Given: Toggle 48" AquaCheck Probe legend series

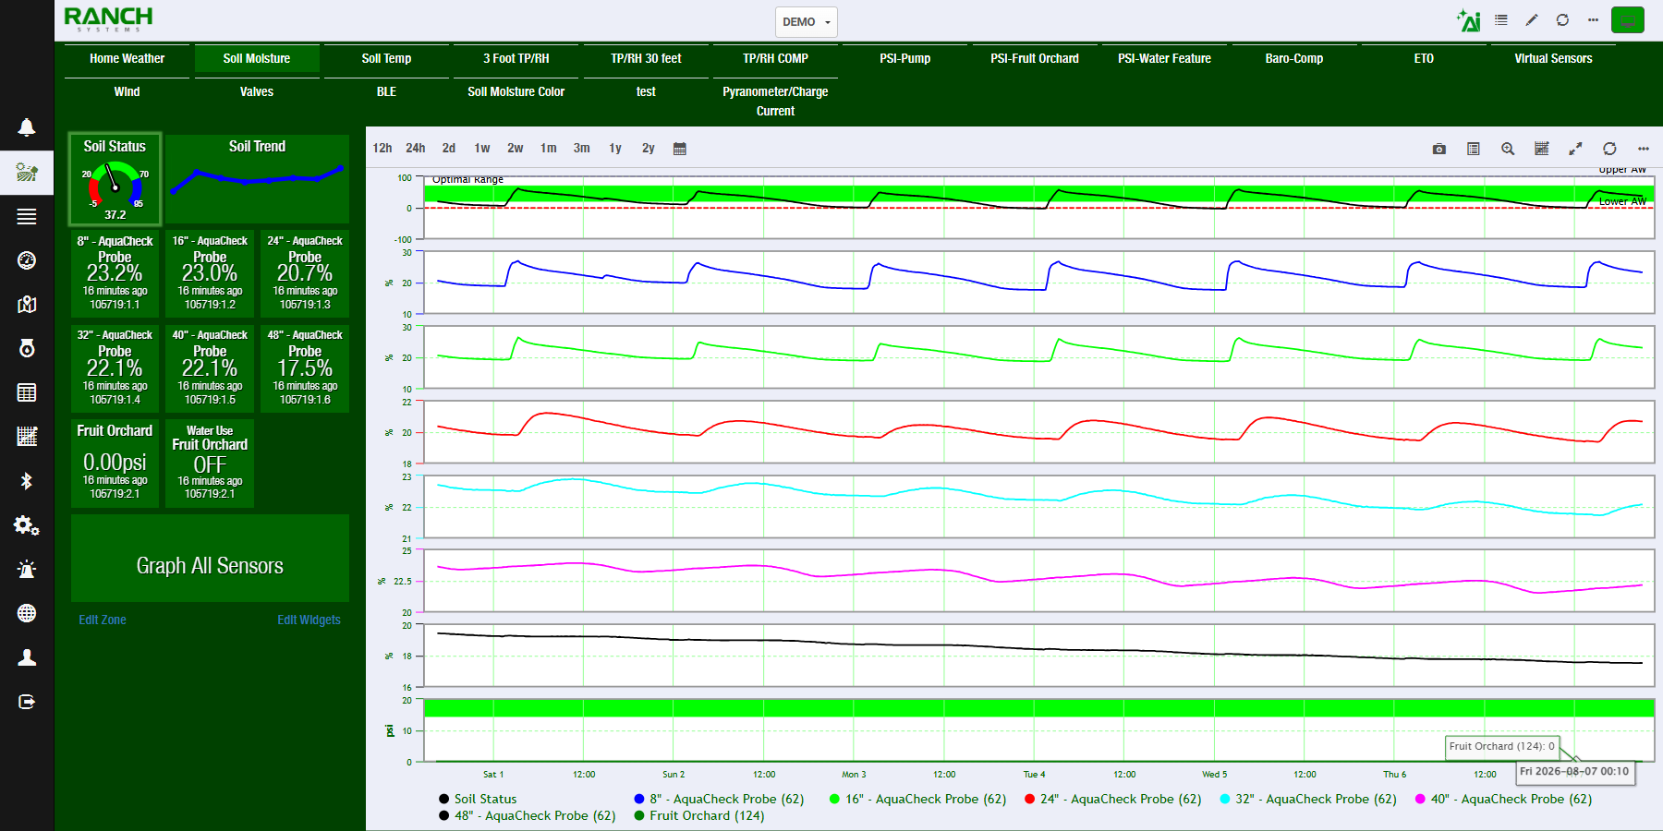Looking at the screenshot, I should pyautogui.click(x=527, y=815).
